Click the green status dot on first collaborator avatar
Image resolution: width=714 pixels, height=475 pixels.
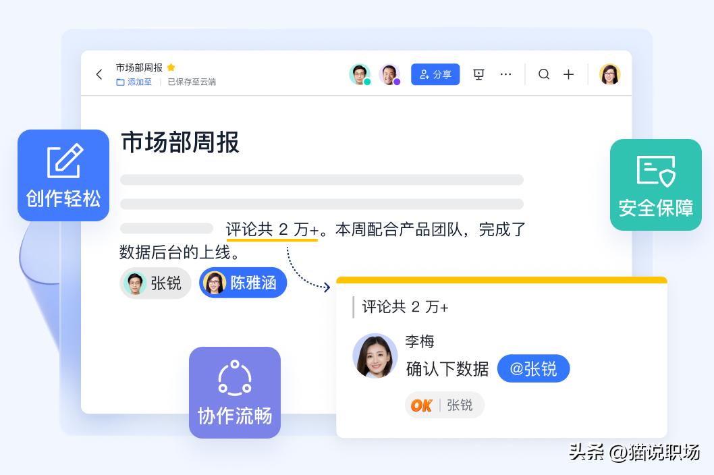(367, 81)
